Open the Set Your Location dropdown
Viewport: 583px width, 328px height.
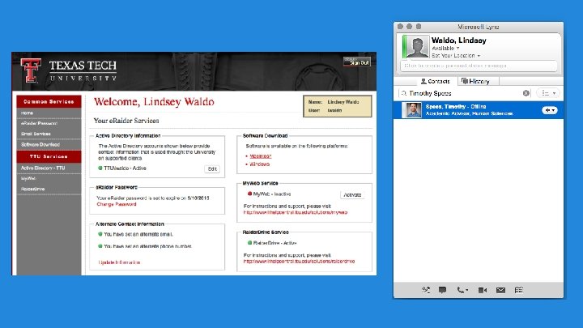456,55
